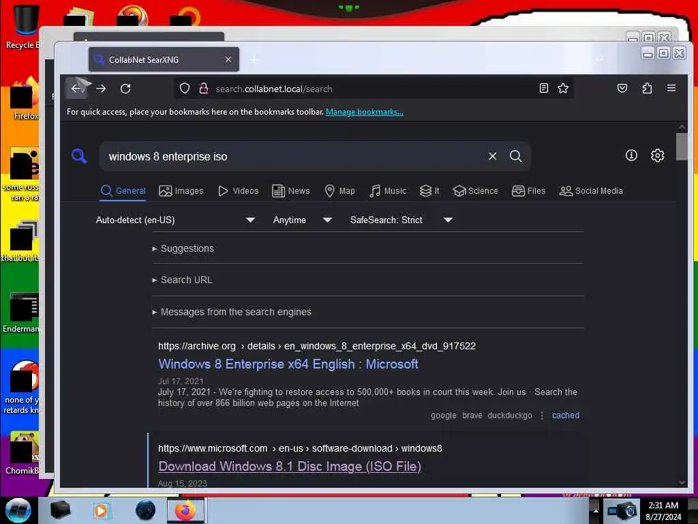Click the google engine label
Viewport: 698px width, 524px height.
pyautogui.click(x=443, y=416)
